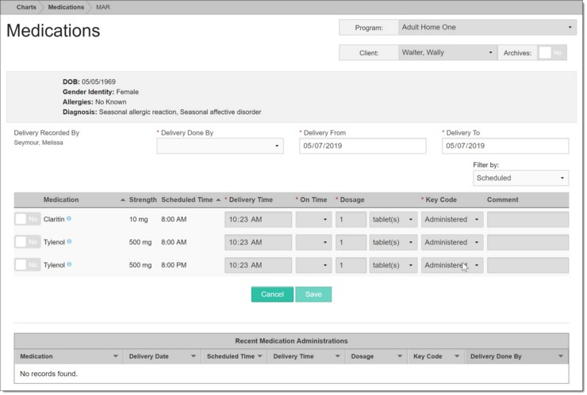Click the info icon beside the 8:00 AM Tylenol
Image resolution: width=587 pixels, height=395 pixels.
(69, 242)
